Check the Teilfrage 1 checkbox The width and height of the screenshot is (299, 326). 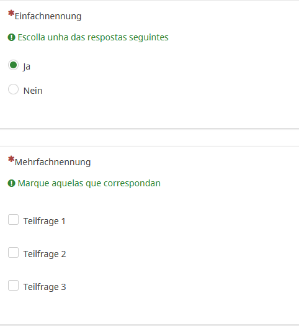click(13, 220)
